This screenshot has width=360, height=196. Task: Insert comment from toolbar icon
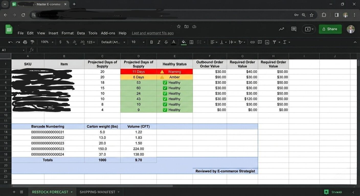(x=260, y=42)
